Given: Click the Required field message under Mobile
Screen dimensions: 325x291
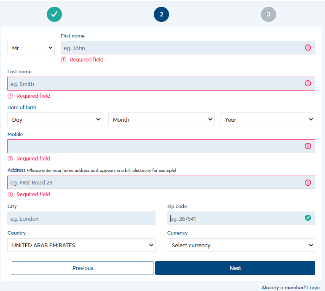Looking at the screenshot, I should click(33, 159).
